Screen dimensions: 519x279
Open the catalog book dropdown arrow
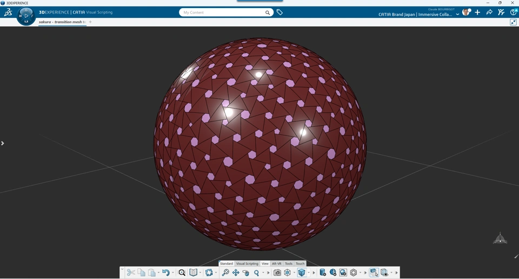pos(200,273)
